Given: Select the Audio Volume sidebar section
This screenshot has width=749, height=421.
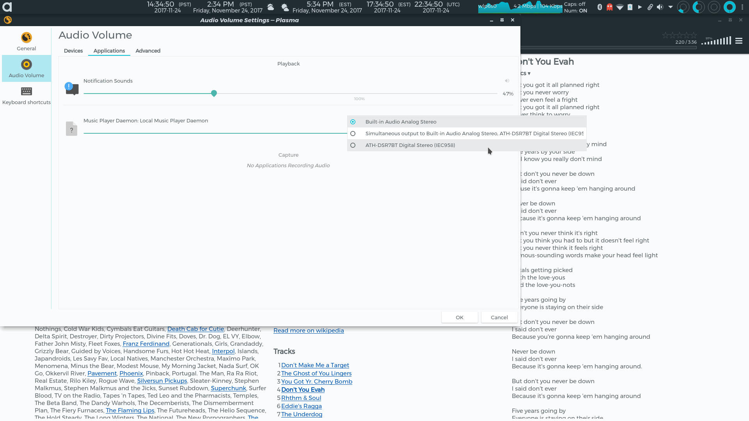Looking at the screenshot, I should pyautogui.click(x=26, y=69).
